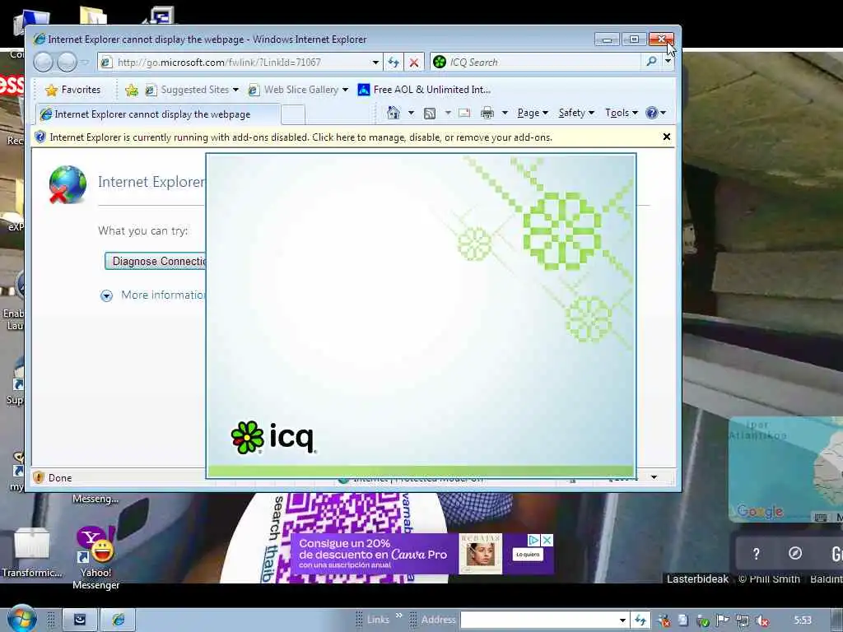Click the ICQ splash screen logo
This screenshot has height=632, width=843.
tap(273, 438)
